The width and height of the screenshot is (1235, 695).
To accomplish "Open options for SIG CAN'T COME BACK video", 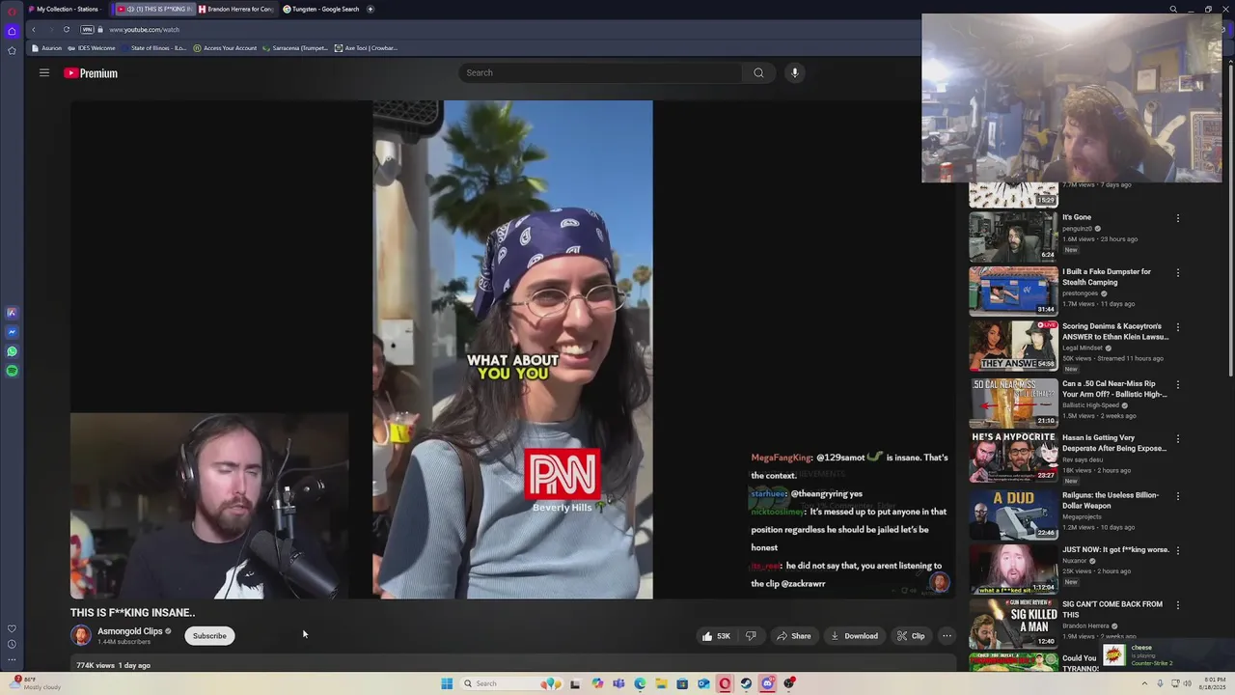I will (x=1178, y=605).
